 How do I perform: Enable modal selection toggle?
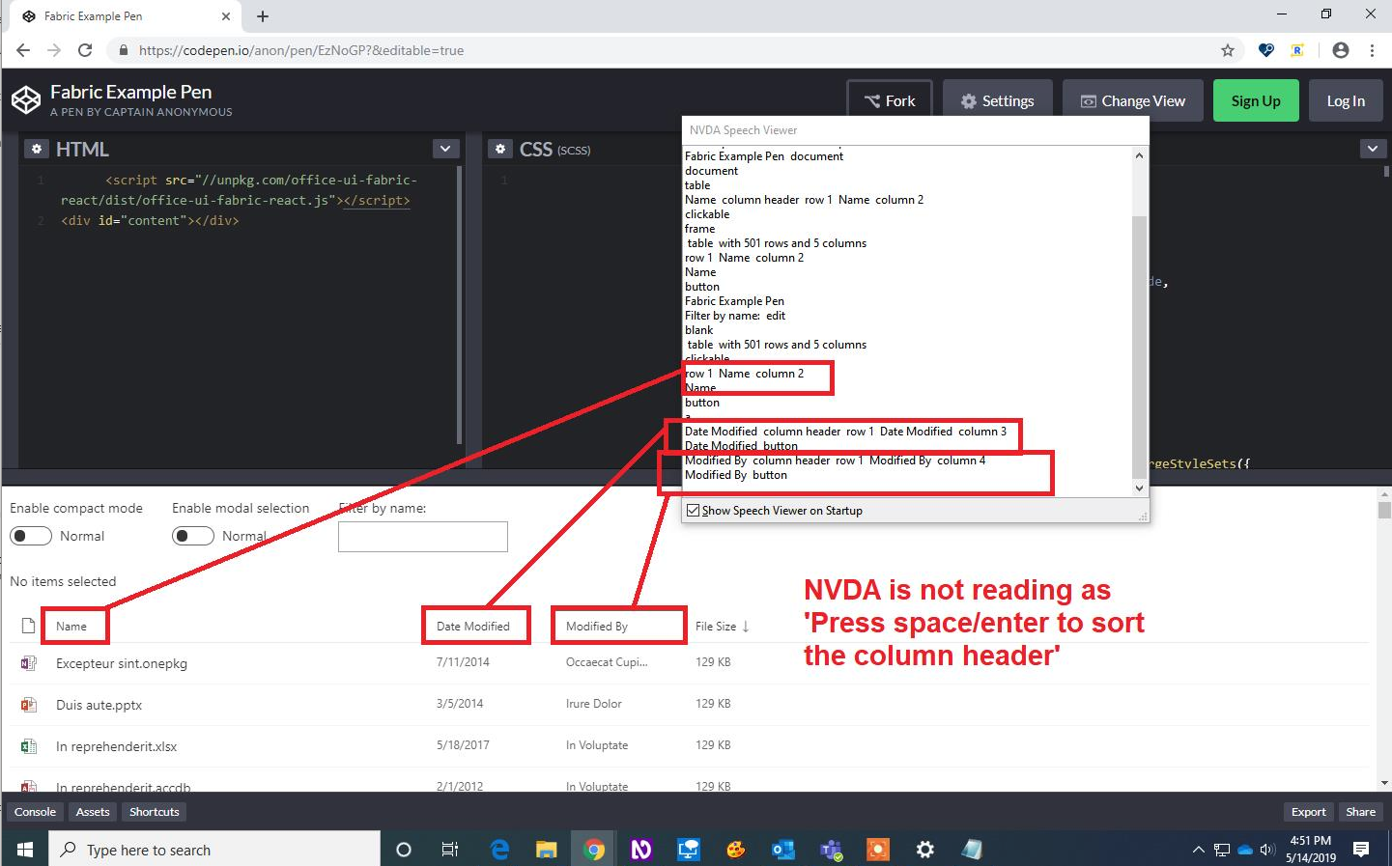pos(192,536)
